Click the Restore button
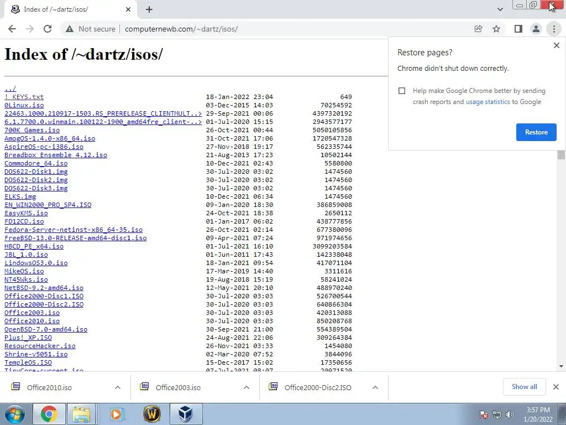 click(x=536, y=132)
